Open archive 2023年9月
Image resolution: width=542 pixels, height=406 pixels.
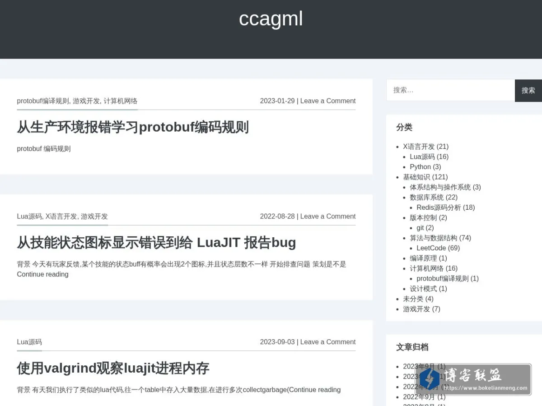[419, 366]
